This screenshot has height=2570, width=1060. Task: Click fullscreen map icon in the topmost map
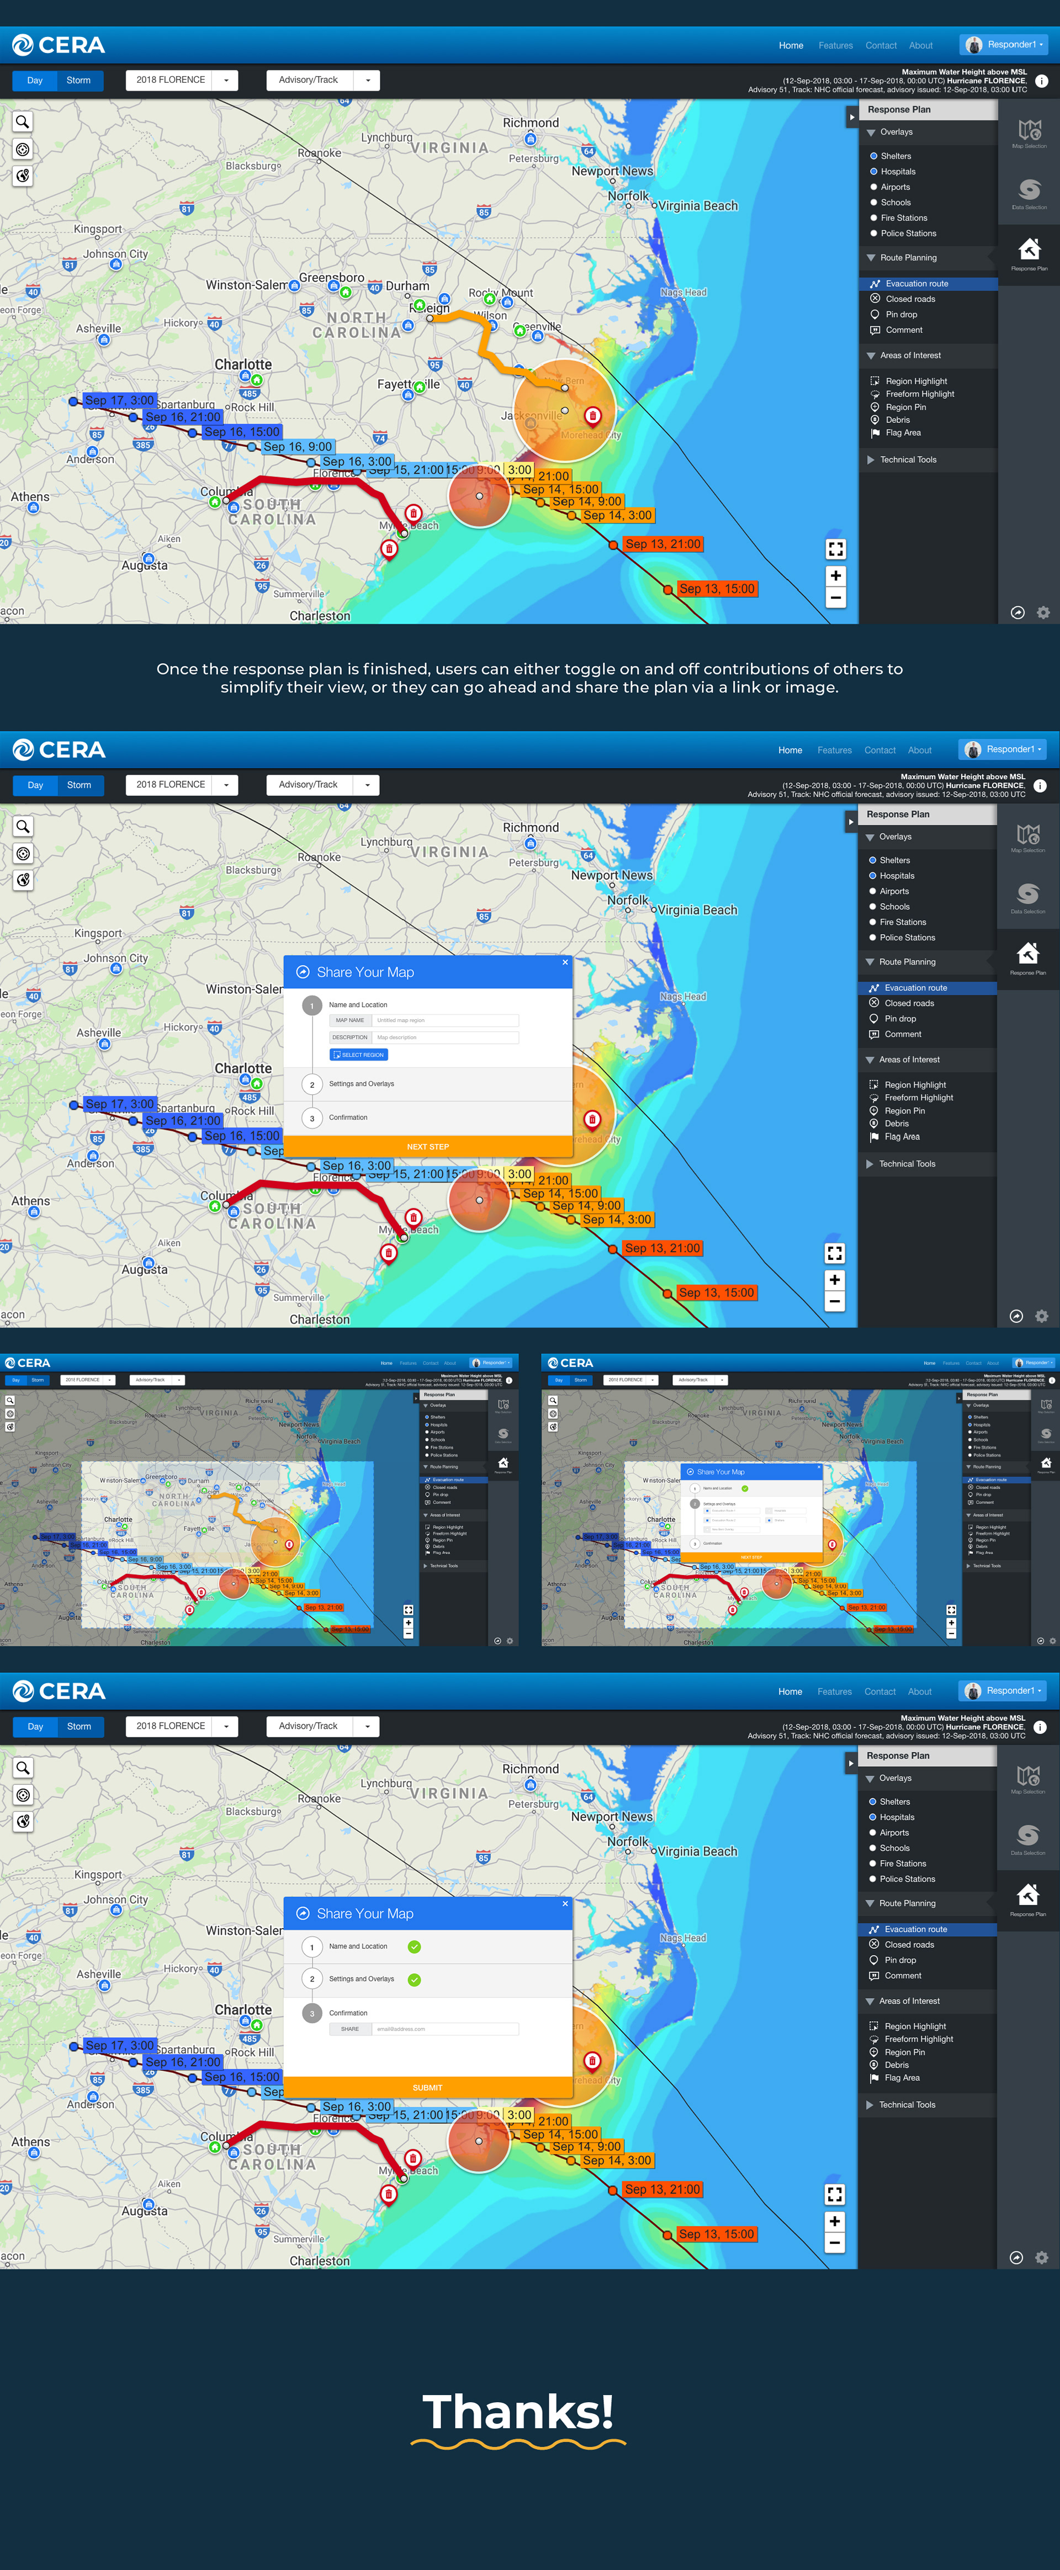[x=835, y=549]
